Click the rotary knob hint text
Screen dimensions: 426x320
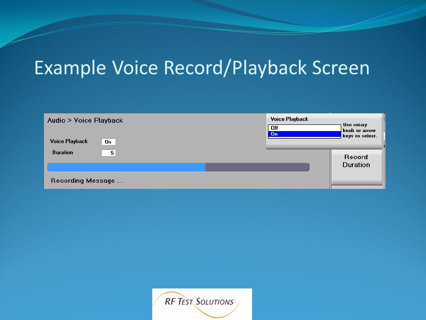click(x=360, y=130)
